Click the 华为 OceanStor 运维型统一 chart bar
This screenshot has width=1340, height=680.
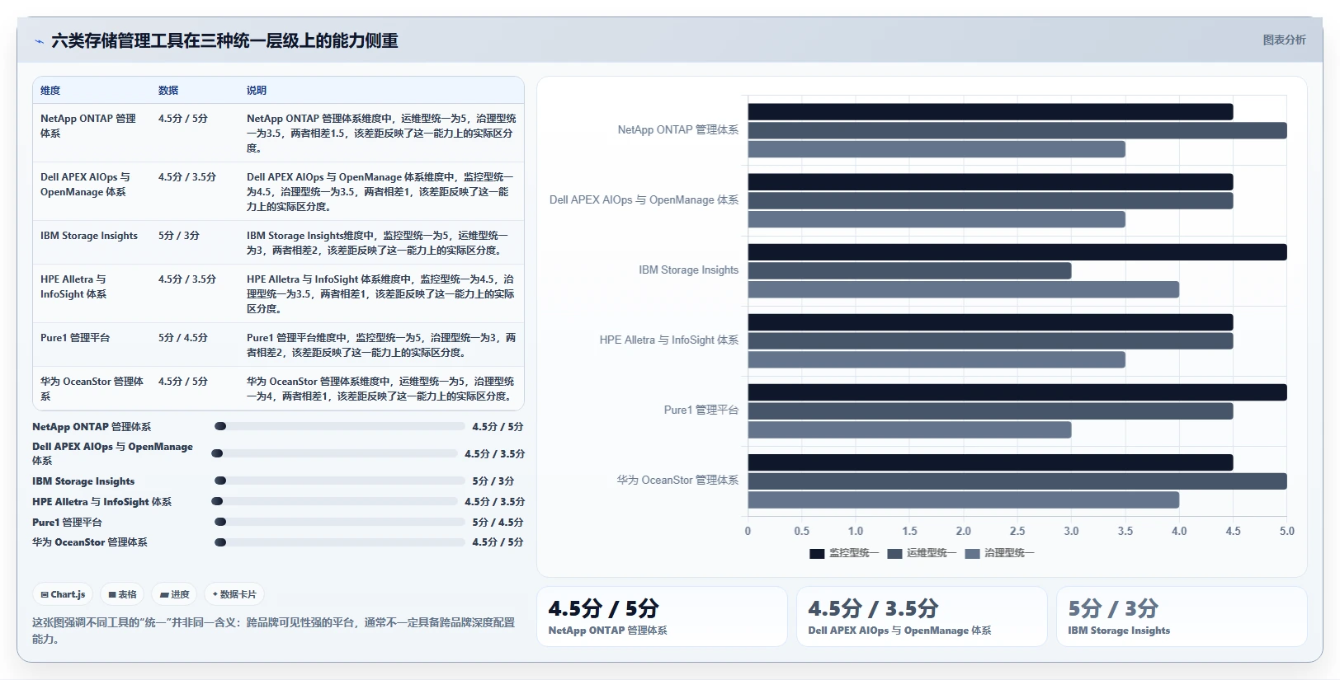pos(1017,481)
